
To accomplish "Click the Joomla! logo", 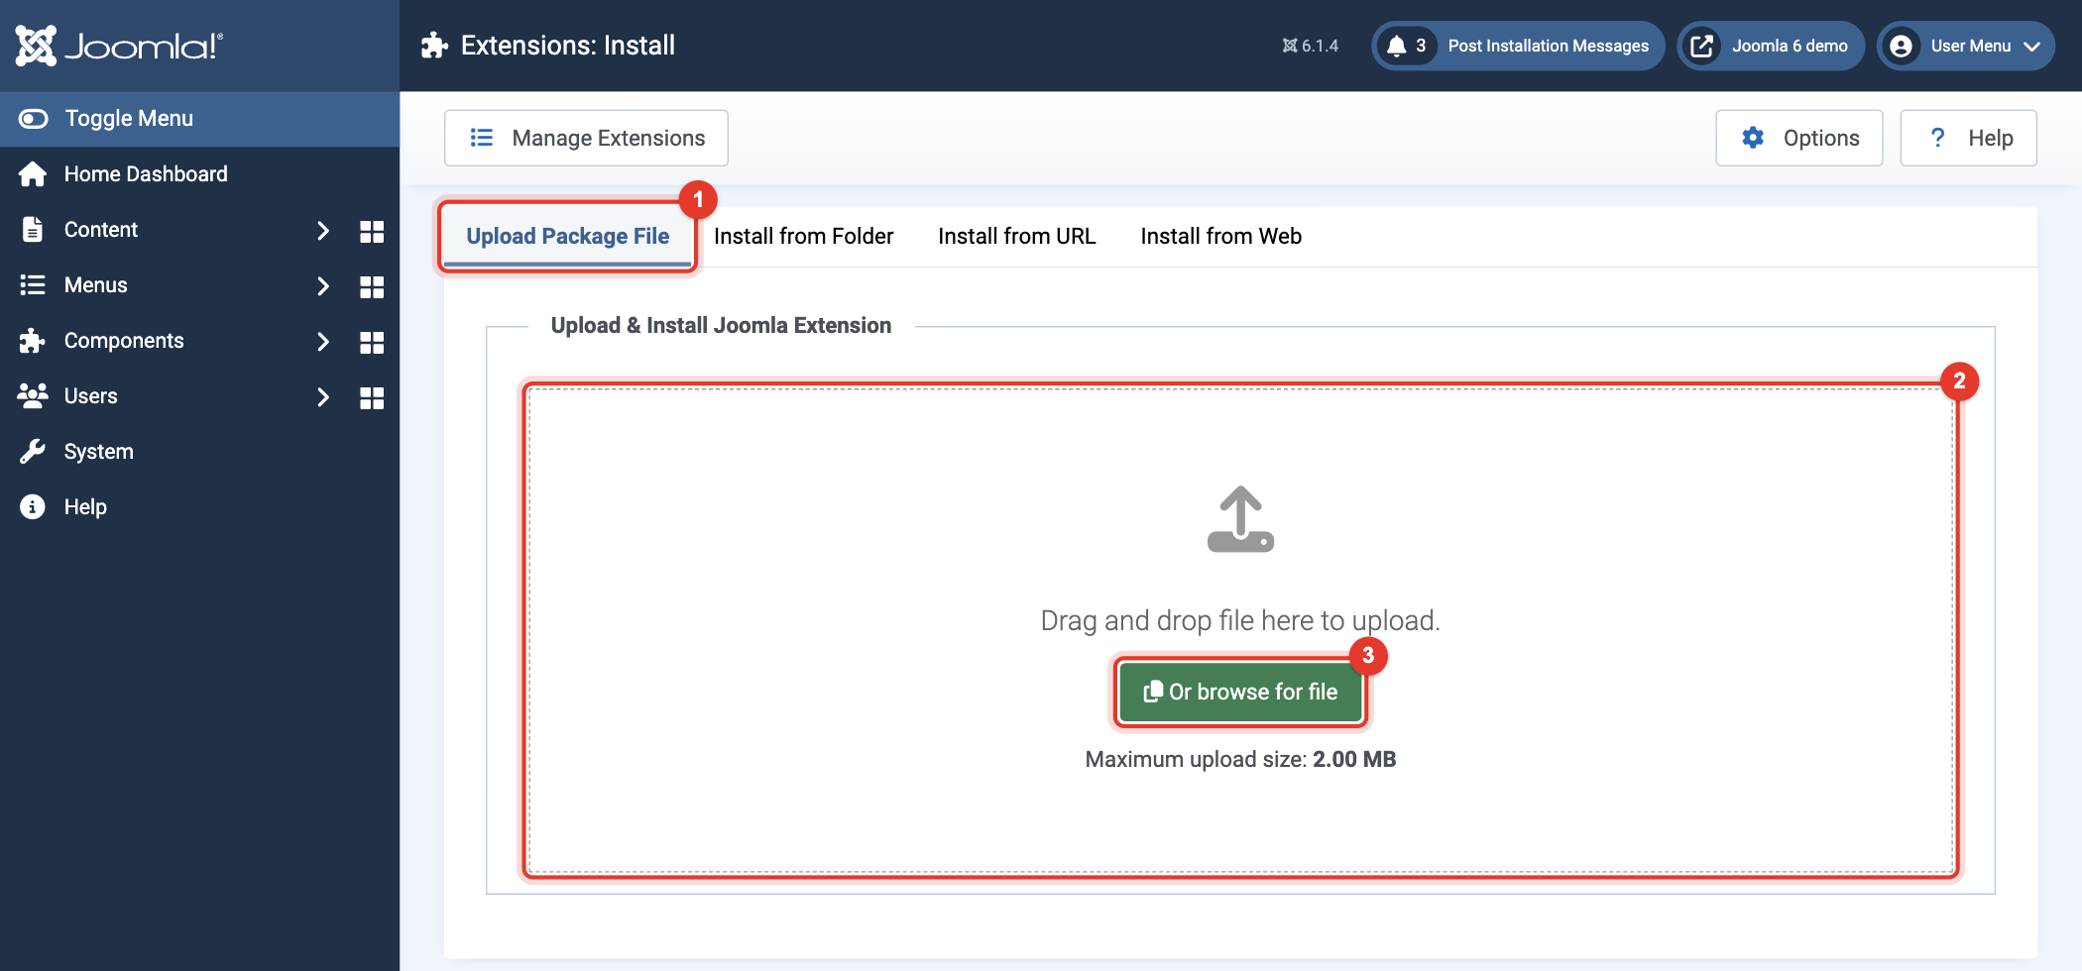I will click(x=119, y=46).
